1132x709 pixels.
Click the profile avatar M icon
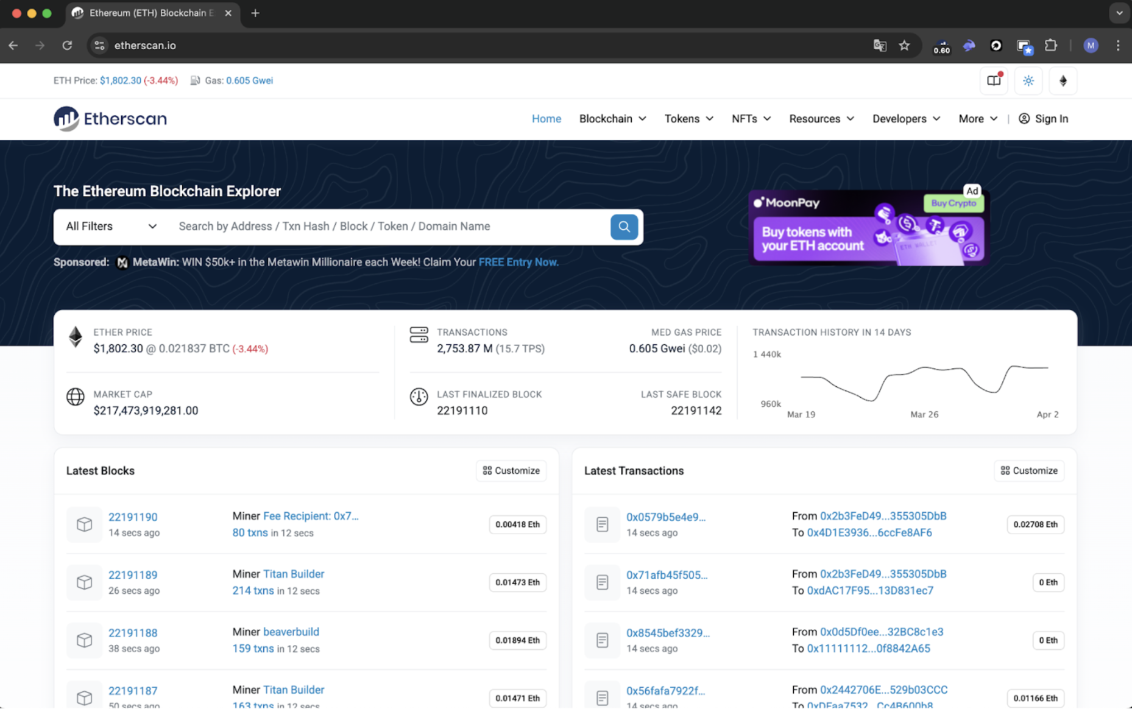pos(1091,45)
